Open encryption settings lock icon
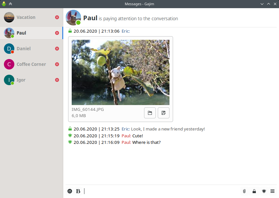Image resolution: width=279 pixels, height=198 pixels. [x=254, y=191]
